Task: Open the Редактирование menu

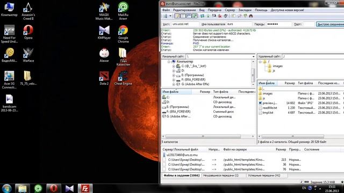Action: click(x=184, y=10)
